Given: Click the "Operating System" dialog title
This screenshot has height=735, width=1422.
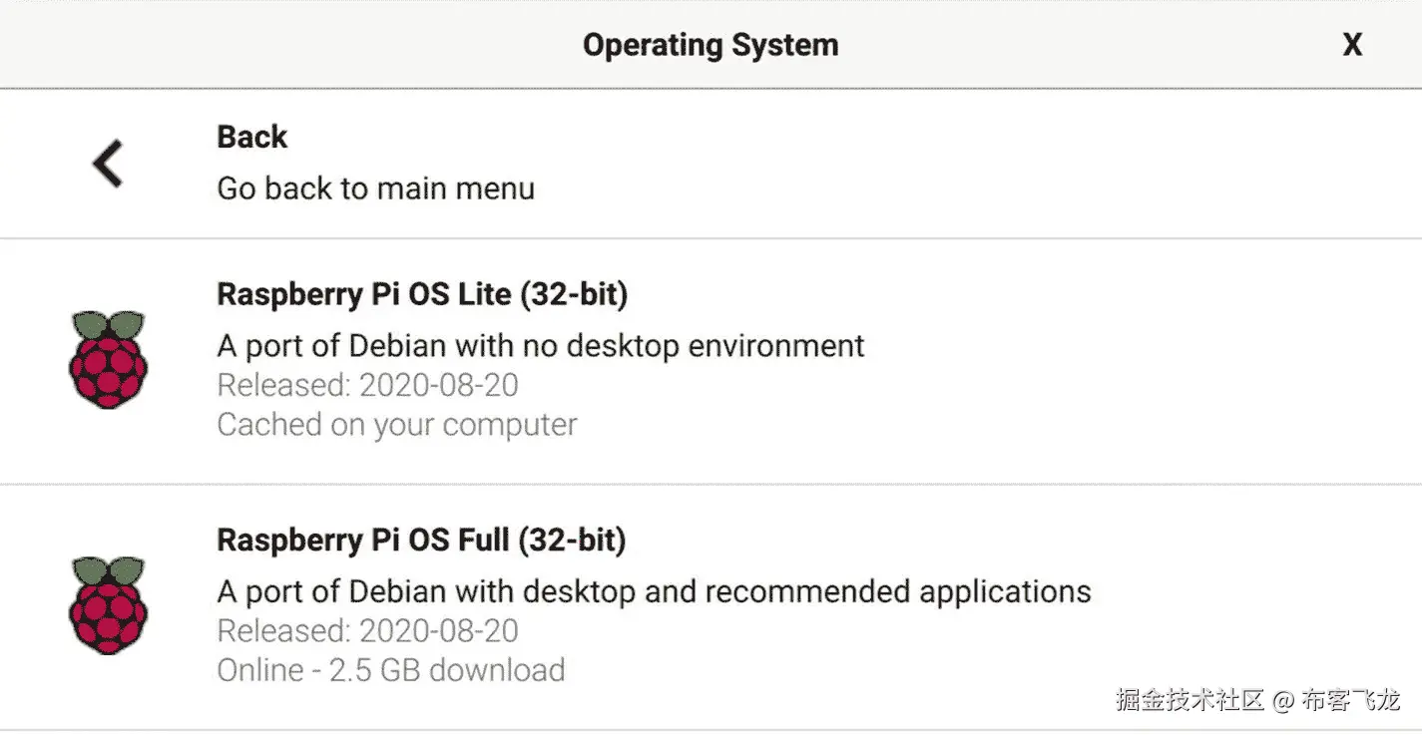Looking at the screenshot, I should pyautogui.click(x=711, y=45).
